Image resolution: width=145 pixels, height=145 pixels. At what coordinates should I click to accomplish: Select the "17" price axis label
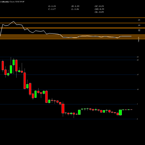138,75
